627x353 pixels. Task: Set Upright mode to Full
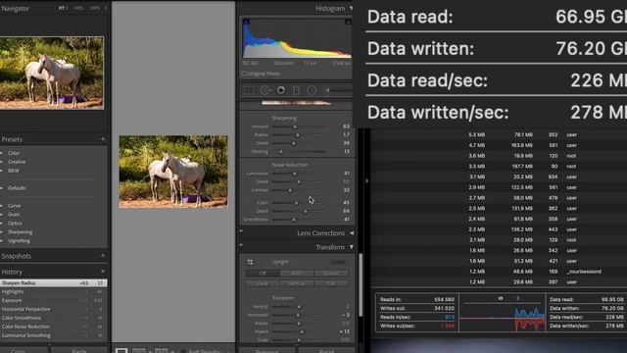pyautogui.click(x=331, y=283)
